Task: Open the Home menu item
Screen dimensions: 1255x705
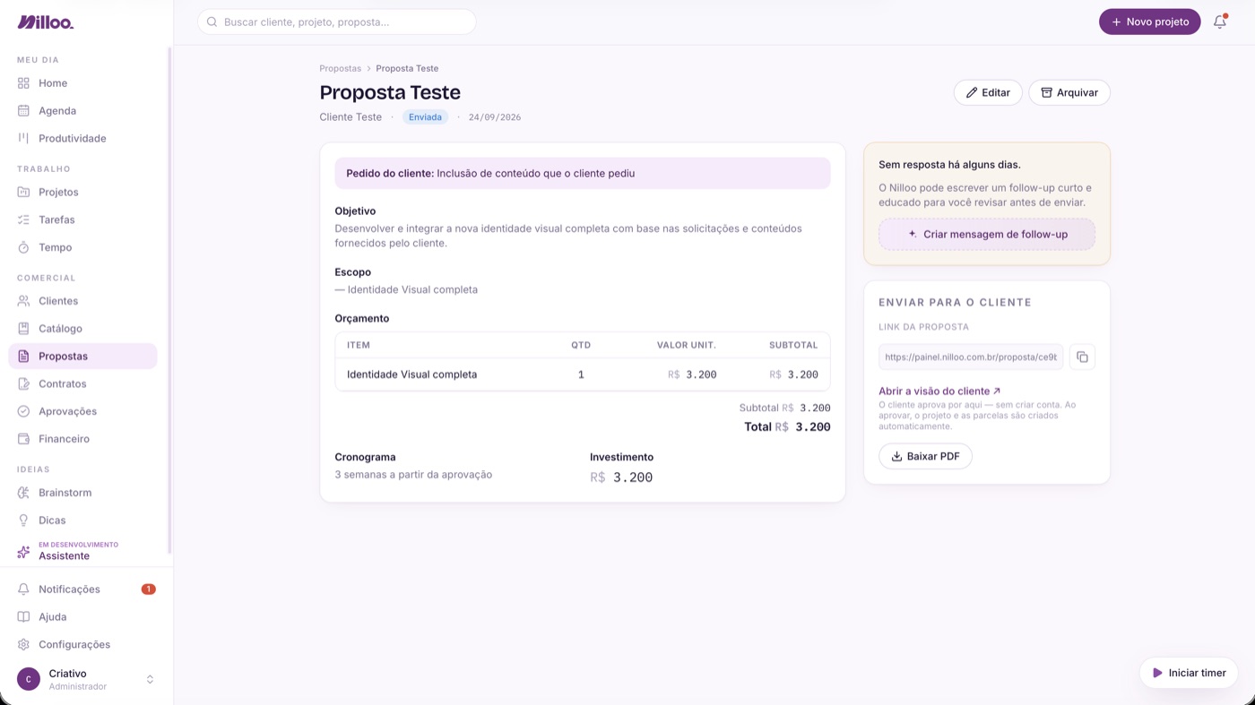Action: click(82, 83)
